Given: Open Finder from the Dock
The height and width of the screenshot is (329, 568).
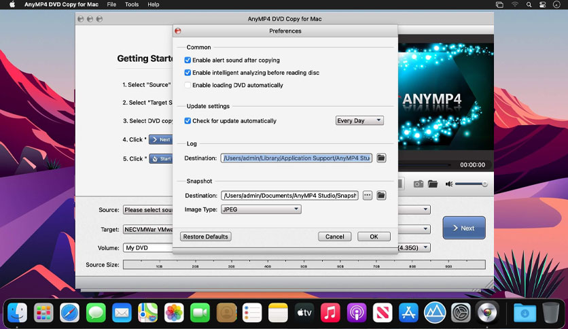Looking at the screenshot, I should (18, 312).
